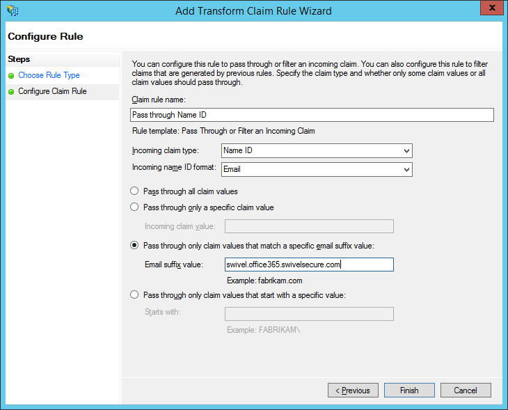The image size is (508, 410).
Task: Click green bullet beside Choose Rule Type
Action: point(11,76)
